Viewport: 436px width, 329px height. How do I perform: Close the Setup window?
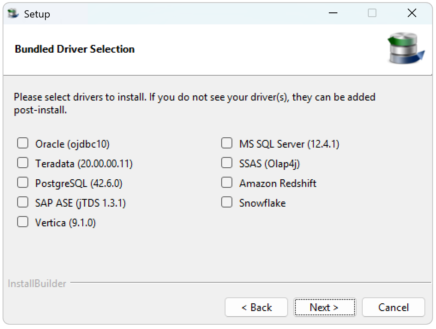pos(412,13)
